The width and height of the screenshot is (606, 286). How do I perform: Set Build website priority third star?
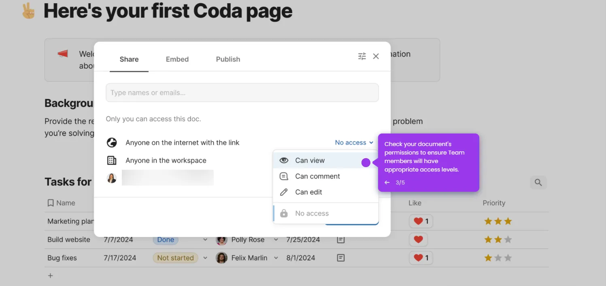click(x=508, y=239)
